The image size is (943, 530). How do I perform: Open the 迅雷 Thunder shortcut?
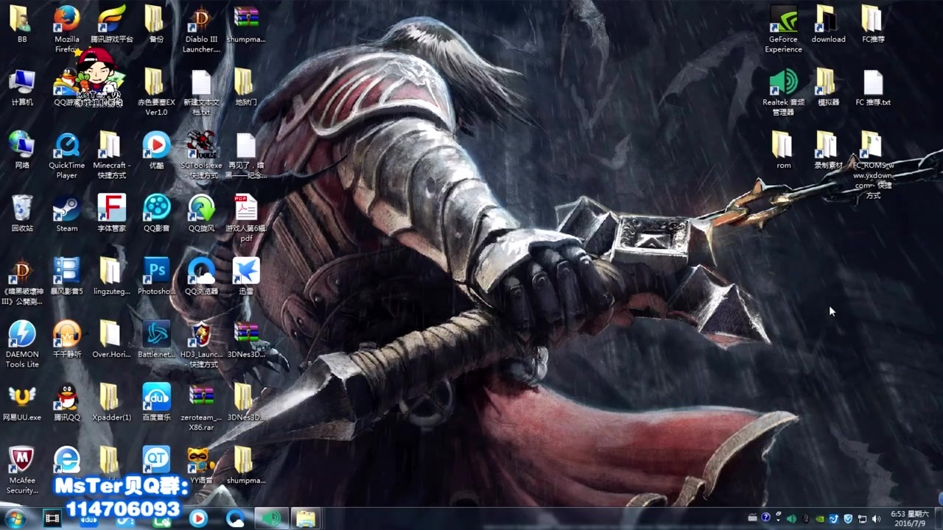[x=246, y=276]
